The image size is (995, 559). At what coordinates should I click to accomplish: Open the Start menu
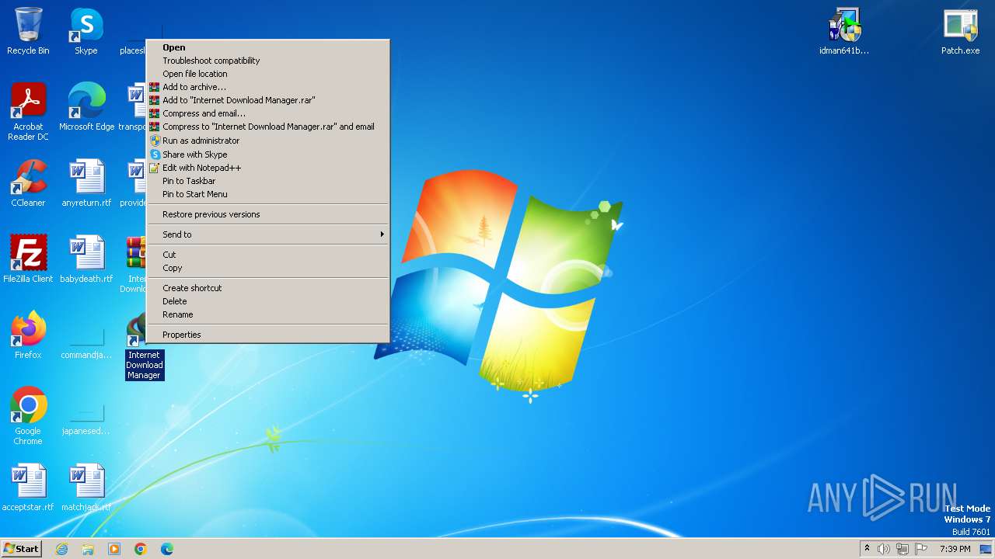pyautogui.click(x=21, y=549)
